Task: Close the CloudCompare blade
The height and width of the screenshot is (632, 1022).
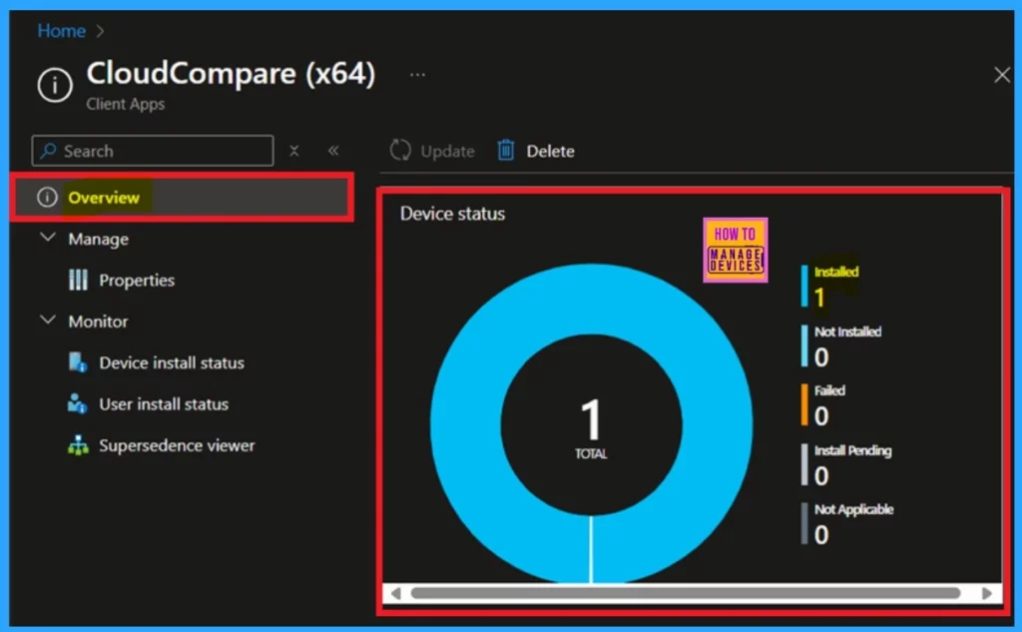Action: point(1002,75)
